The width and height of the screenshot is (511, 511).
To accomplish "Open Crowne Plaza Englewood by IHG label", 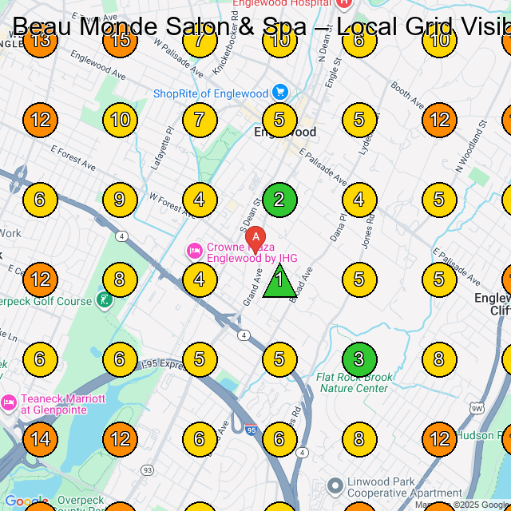I will (x=252, y=252).
